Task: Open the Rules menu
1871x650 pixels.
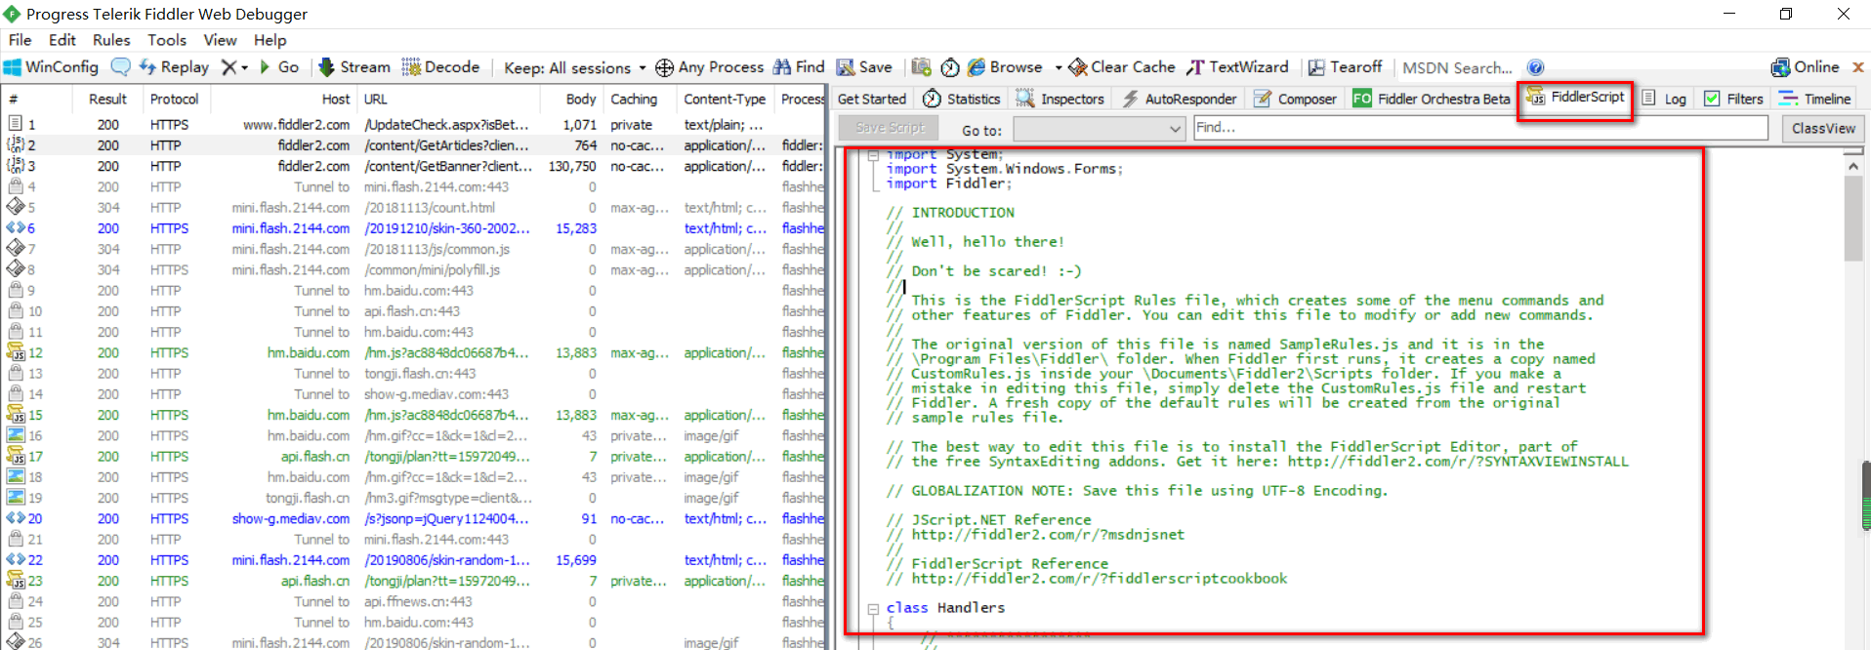Action: point(111,40)
